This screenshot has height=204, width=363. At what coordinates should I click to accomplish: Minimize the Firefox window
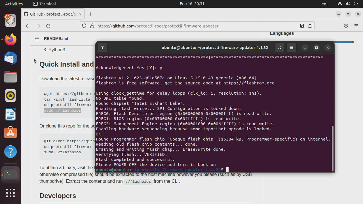pos(338,14)
